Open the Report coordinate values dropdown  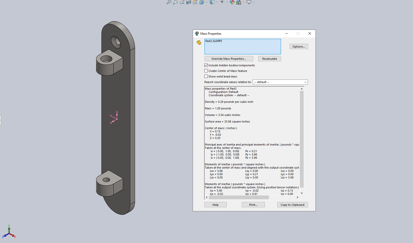tap(280, 82)
